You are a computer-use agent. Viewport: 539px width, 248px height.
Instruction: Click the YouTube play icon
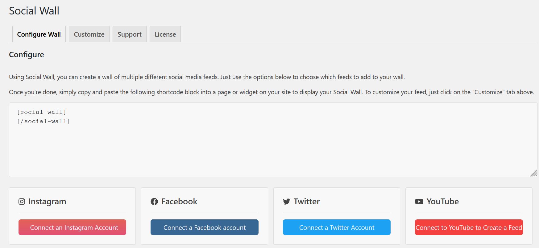pos(419,202)
